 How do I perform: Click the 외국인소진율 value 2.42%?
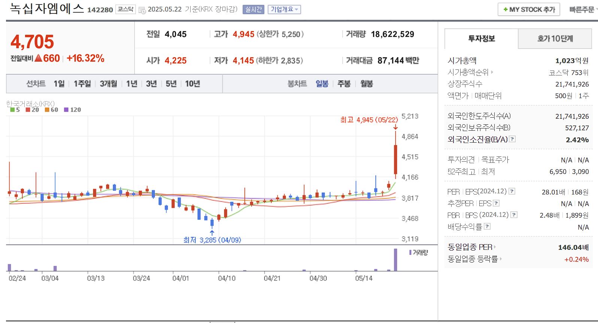pos(577,140)
